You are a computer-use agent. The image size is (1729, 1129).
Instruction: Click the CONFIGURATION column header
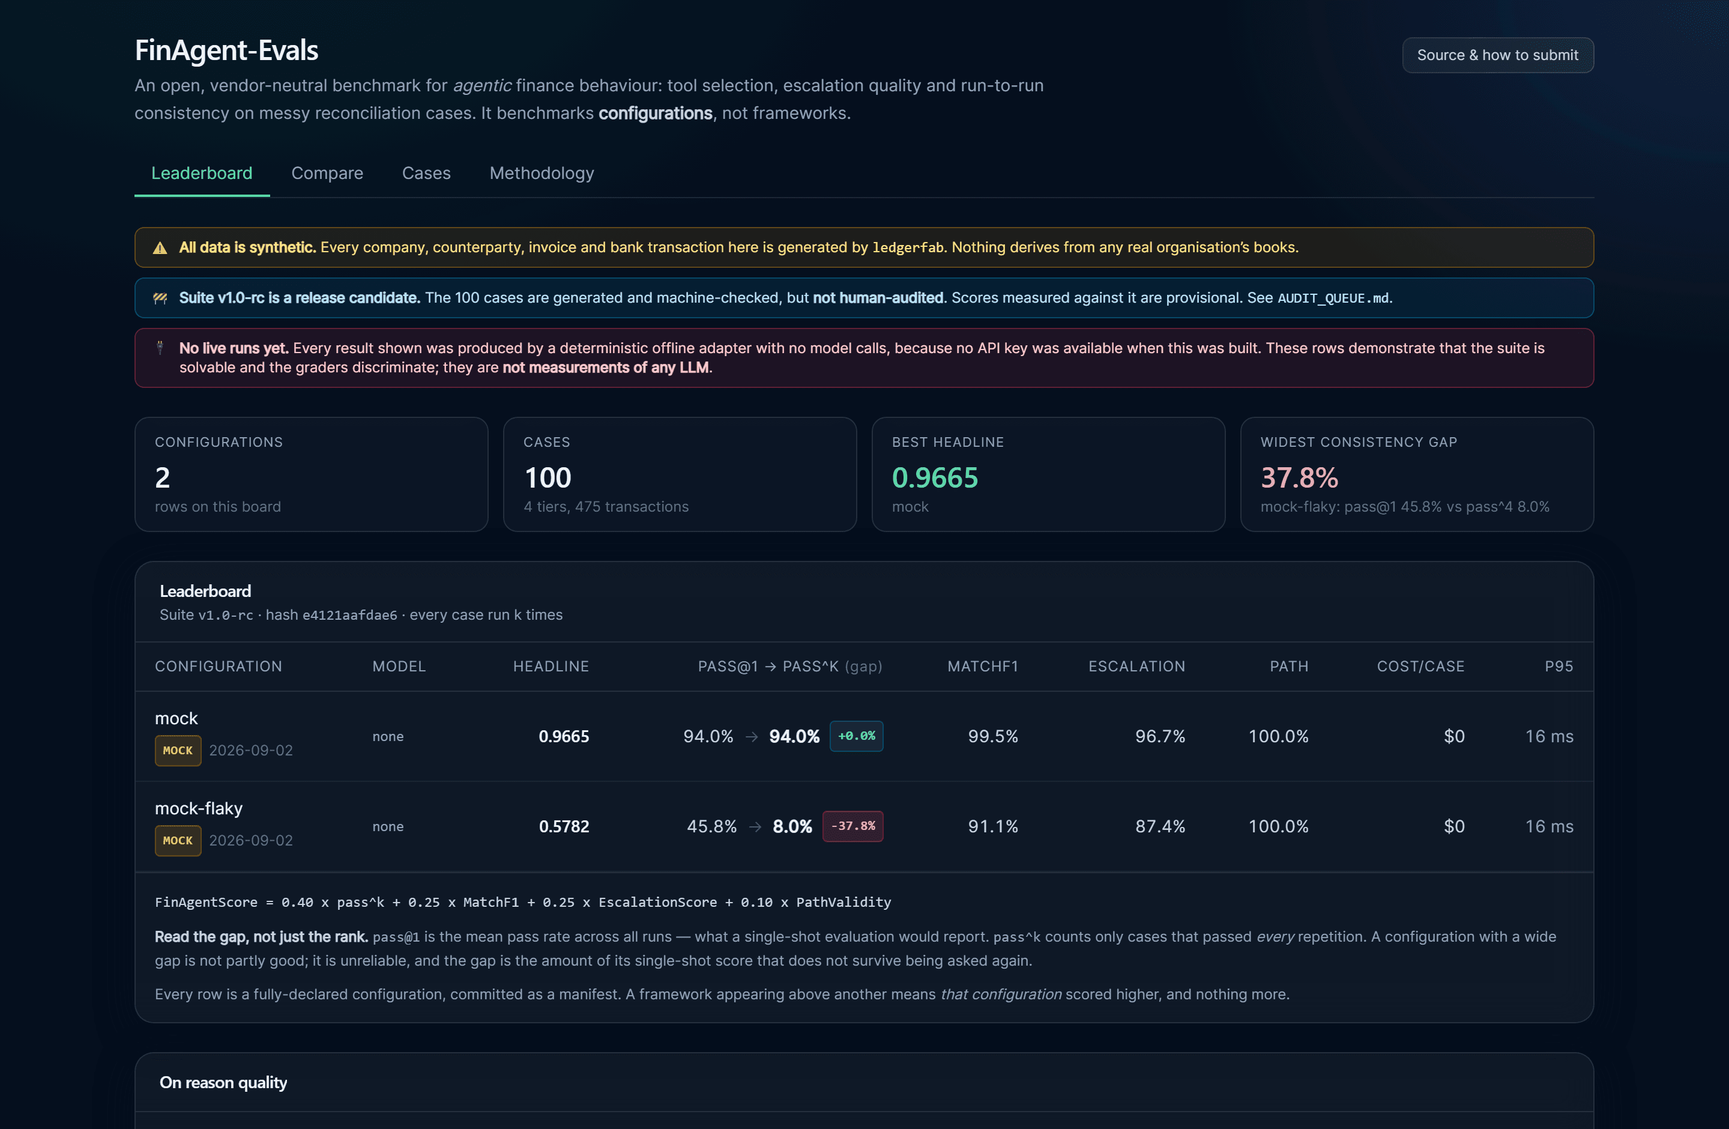(219, 666)
